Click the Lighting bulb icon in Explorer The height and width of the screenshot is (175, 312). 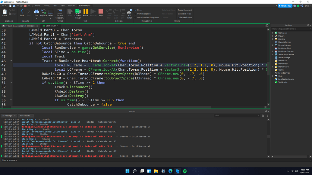(276, 39)
